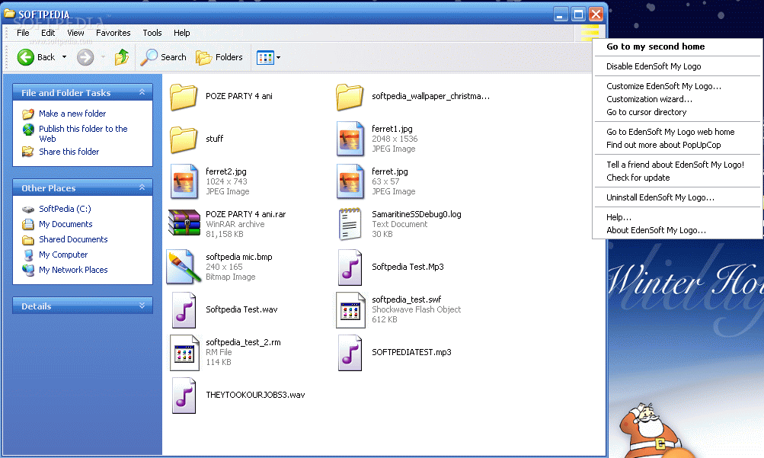The height and width of the screenshot is (458, 764).
Task: Collapse the Other Places panel
Action: point(142,187)
